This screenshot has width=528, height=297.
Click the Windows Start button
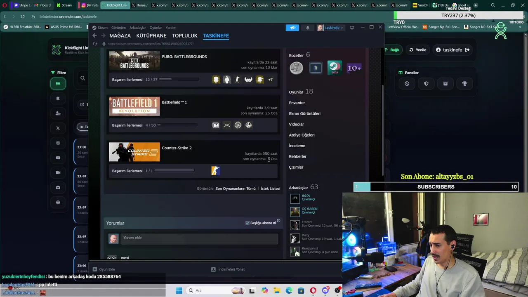point(179,290)
